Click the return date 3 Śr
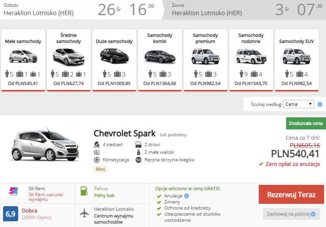The width and height of the screenshot is (326, 227). point(282,9)
